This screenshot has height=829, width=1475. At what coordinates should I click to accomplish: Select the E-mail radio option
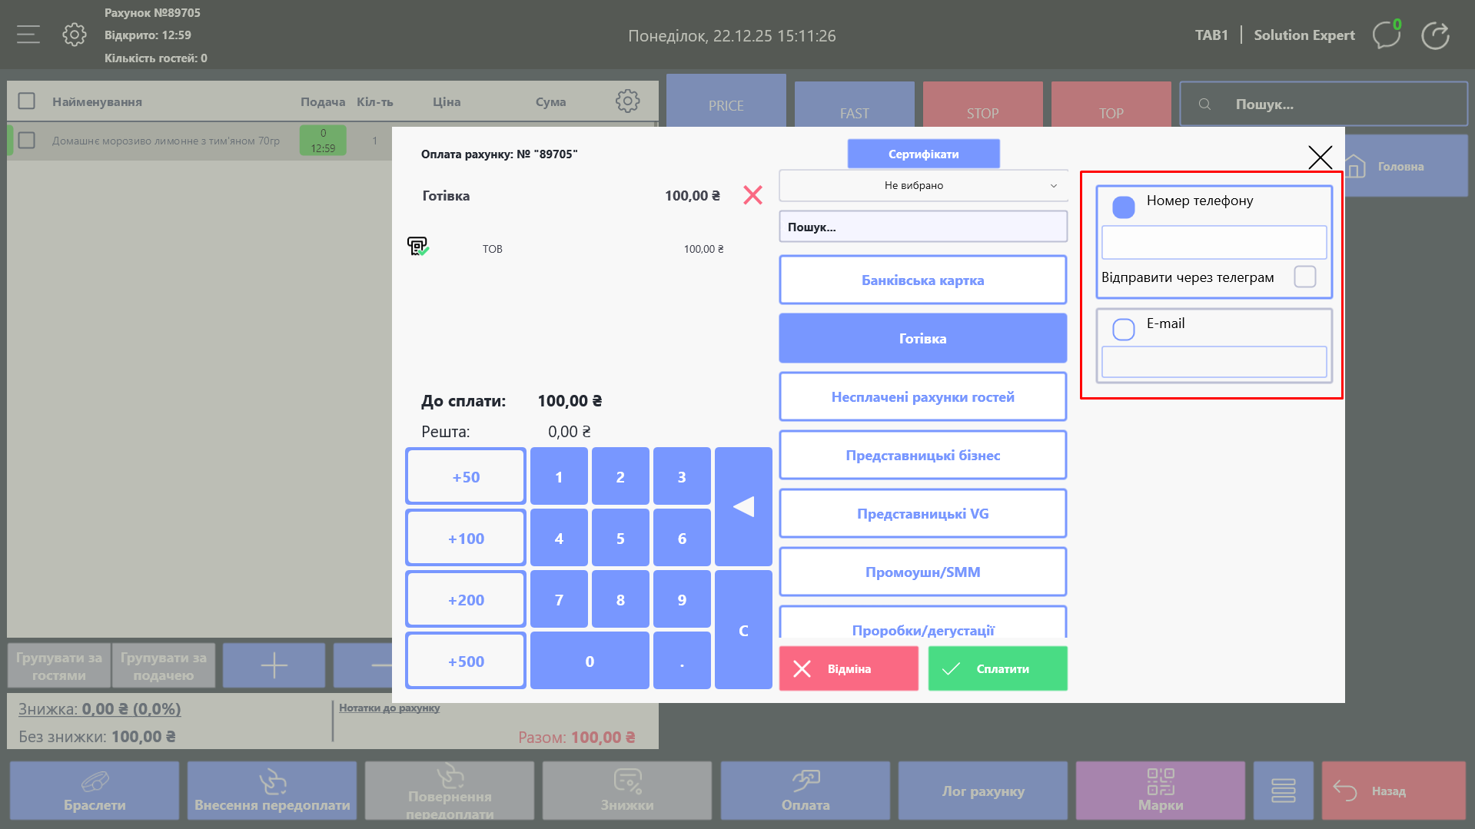tap(1123, 329)
